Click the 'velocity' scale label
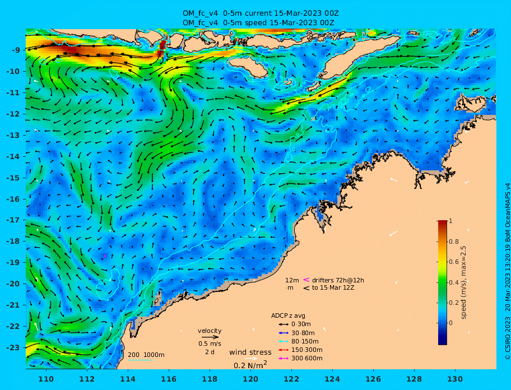511x390 pixels. tap(210, 331)
